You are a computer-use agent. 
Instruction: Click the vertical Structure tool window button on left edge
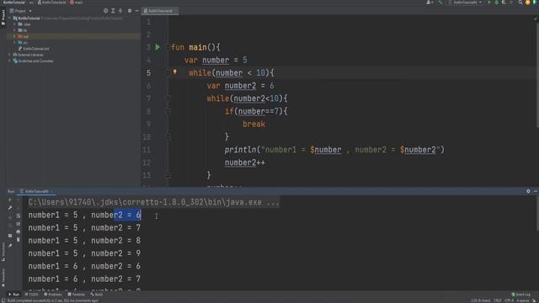[3, 252]
